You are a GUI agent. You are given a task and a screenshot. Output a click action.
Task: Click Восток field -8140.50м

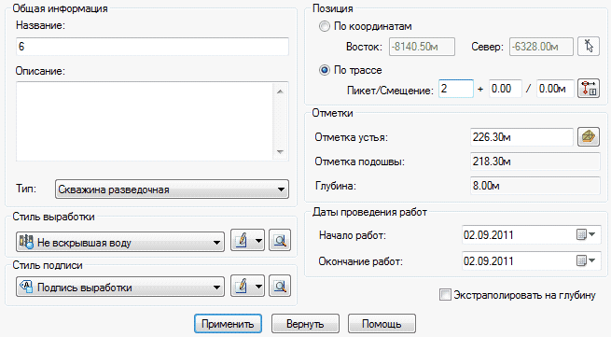click(422, 47)
